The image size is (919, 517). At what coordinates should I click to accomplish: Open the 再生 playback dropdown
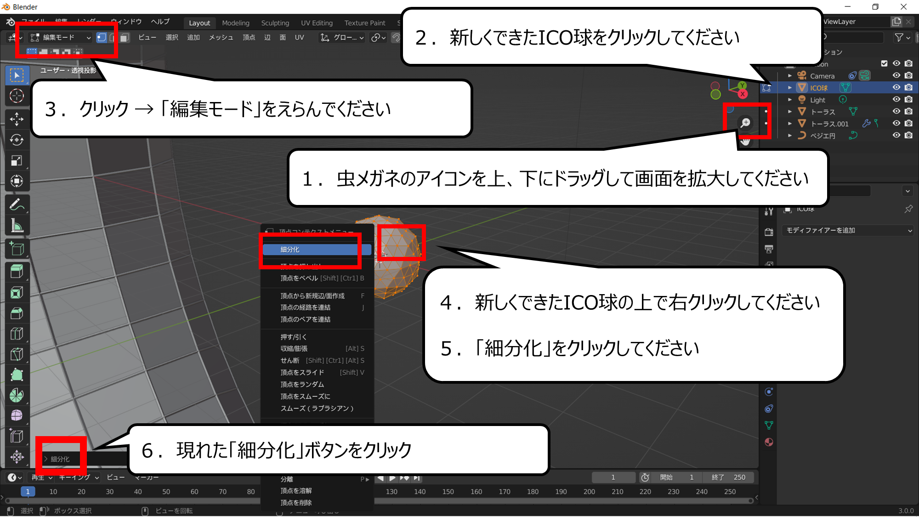tap(41, 477)
